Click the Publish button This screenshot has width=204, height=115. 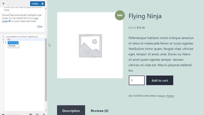click(35, 4)
